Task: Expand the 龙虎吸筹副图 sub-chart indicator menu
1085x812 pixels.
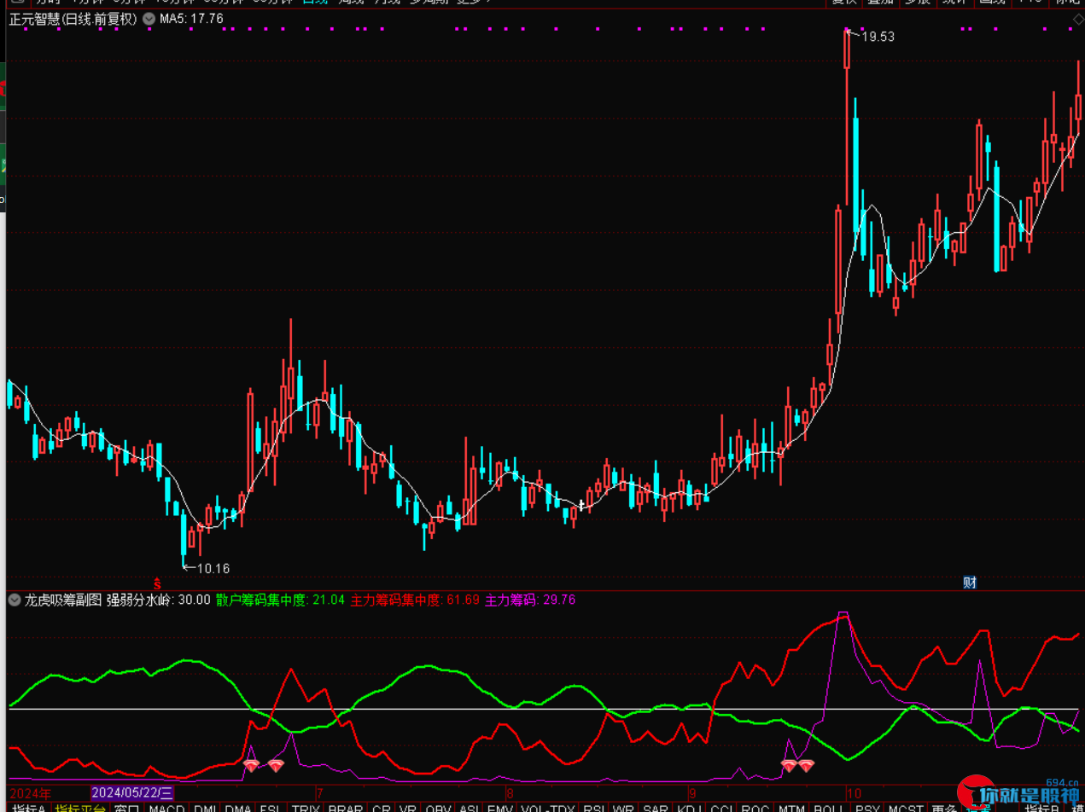Action: [15, 600]
